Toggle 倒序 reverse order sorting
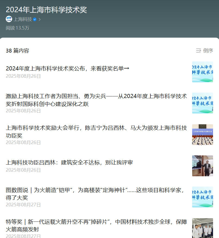Image resolution: width=219 pixels, height=238 pixels. tap(208, 51)
